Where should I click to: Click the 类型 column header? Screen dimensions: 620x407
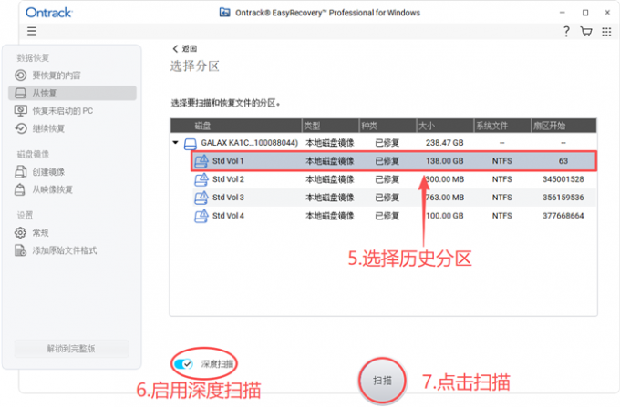tap(331, 126)
